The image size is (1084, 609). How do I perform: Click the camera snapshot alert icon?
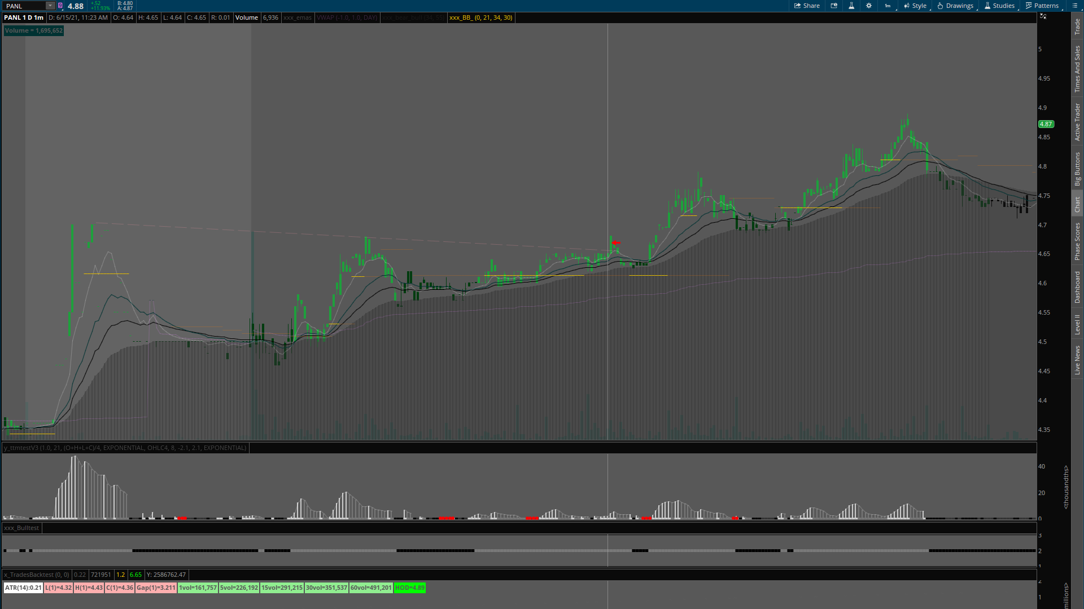tap(834, 6)
